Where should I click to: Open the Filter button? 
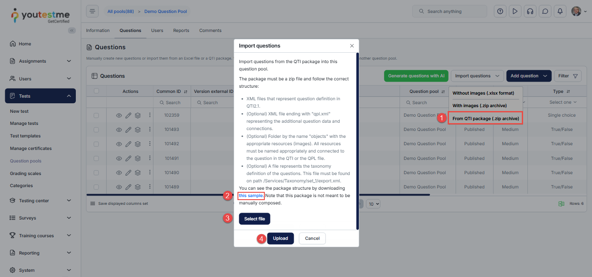569,76
